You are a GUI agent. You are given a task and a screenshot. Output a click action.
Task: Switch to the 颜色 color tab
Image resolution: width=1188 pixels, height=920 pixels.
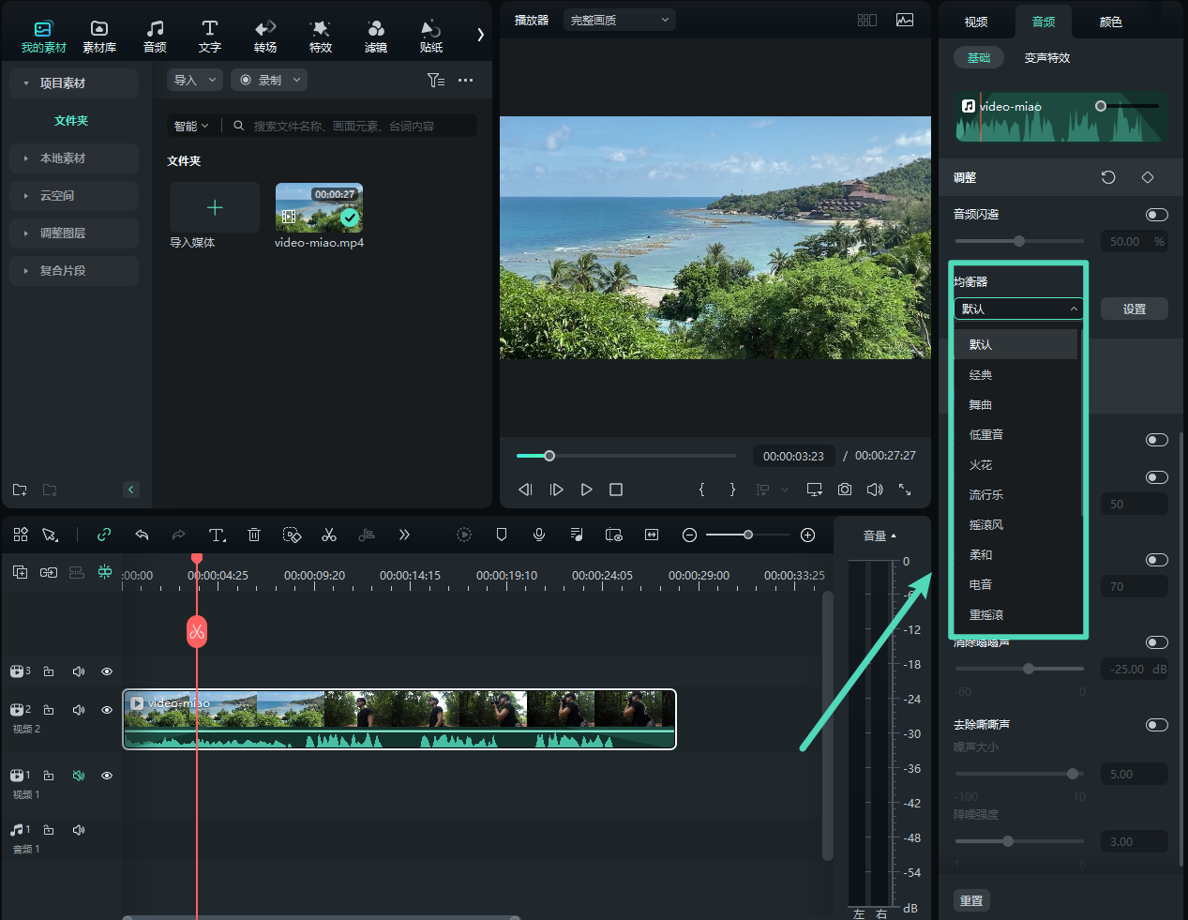(x=1111, y=22)
